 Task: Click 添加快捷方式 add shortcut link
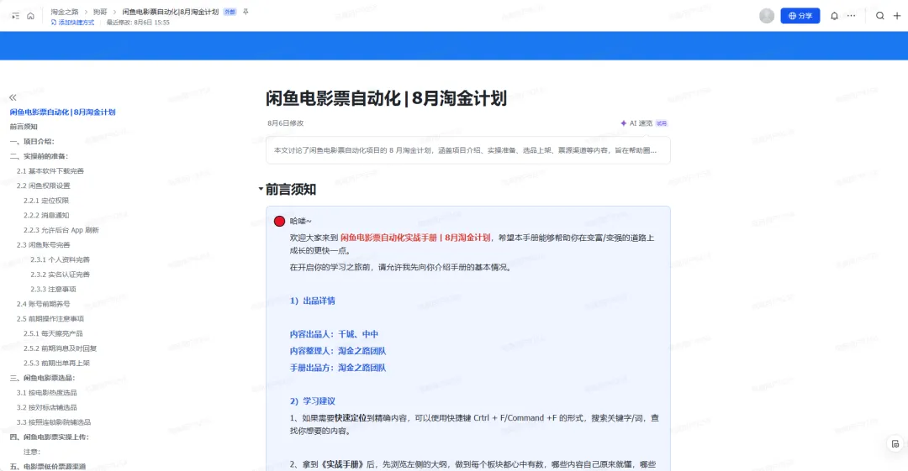[72, 23]
